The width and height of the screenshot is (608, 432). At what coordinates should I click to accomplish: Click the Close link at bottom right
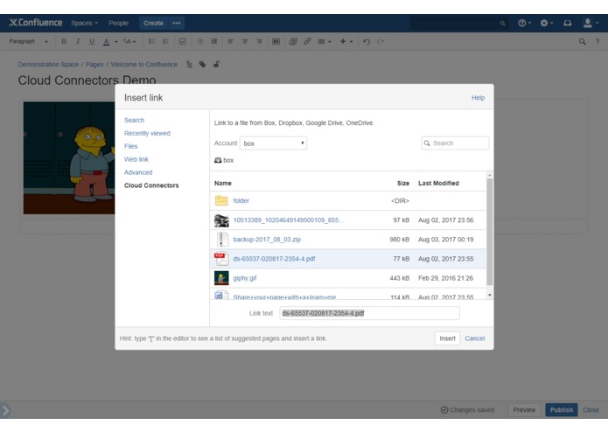591,410
